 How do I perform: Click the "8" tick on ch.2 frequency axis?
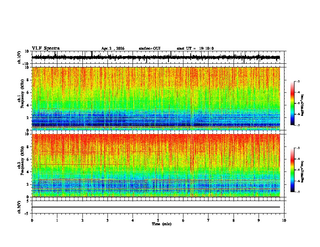click(28, 147)
